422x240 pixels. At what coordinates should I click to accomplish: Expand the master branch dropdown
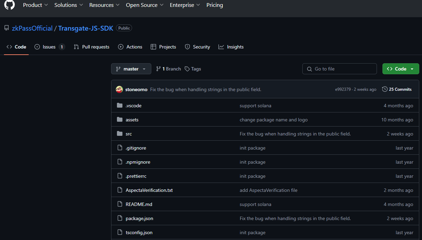click(131, 69)
